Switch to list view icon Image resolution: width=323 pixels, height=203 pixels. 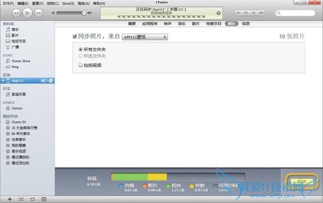238,13
